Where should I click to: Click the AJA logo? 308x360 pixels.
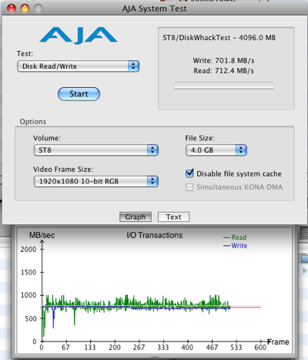click(79, 35)
